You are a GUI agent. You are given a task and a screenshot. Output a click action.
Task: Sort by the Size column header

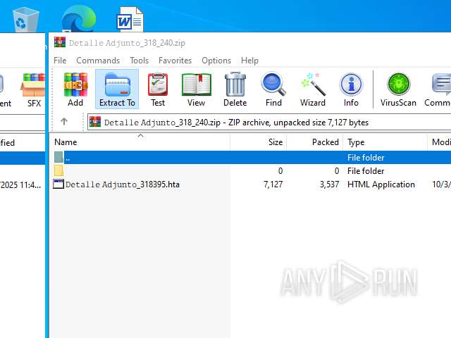click(259, 142)
